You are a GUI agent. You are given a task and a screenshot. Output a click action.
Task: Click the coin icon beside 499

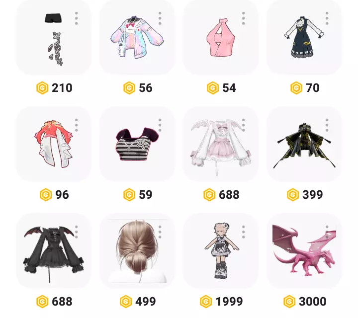(126, 301)
